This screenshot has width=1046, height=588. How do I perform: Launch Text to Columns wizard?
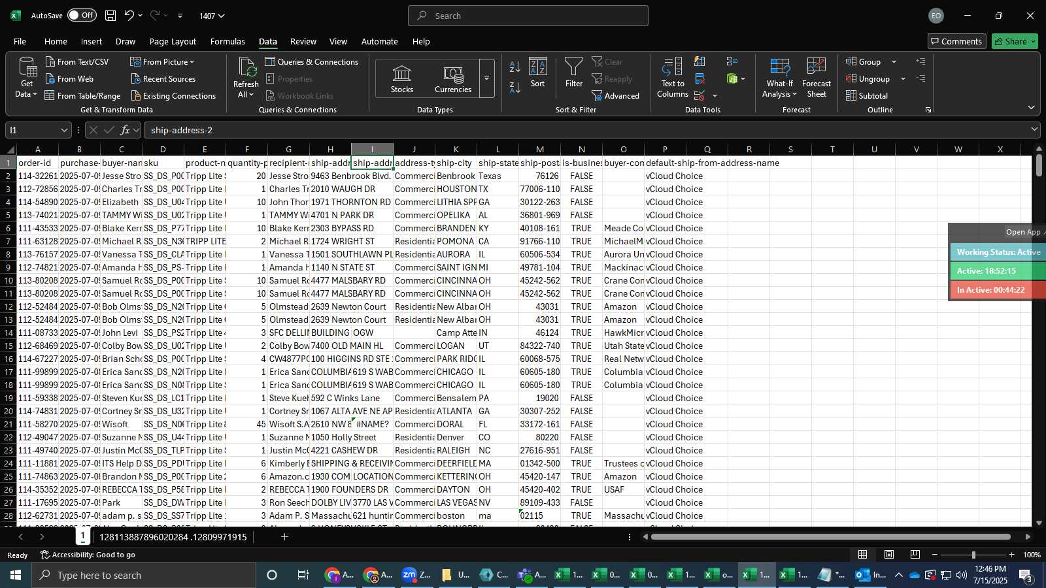[x=673, y=78]
